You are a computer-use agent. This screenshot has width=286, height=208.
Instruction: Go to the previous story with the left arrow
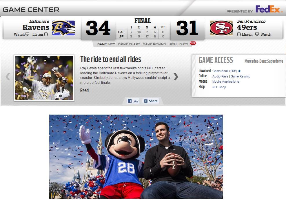point(8,77)
